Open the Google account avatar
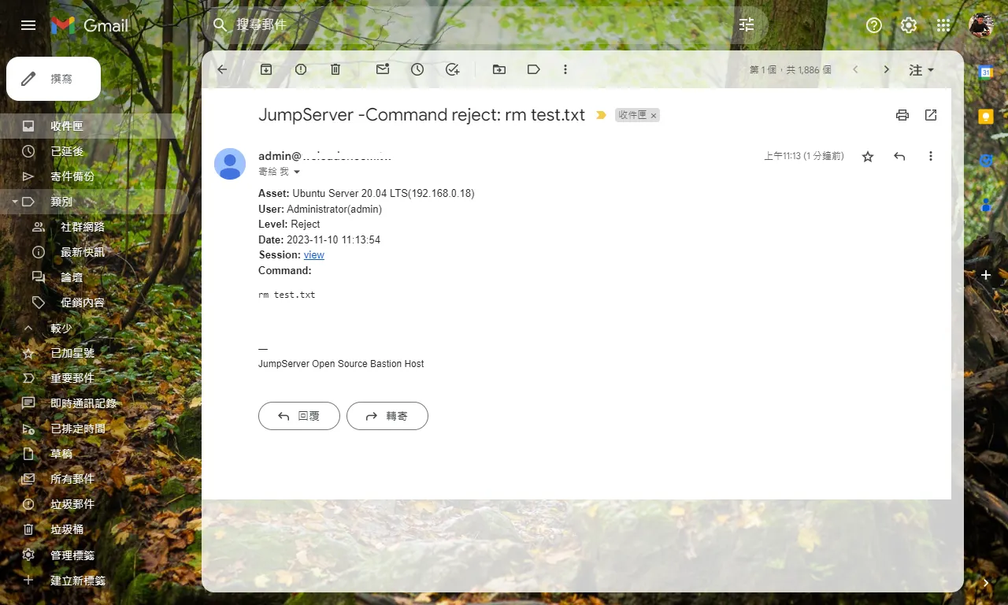This screenshot has height=605, width=1008. pos(981,25)
